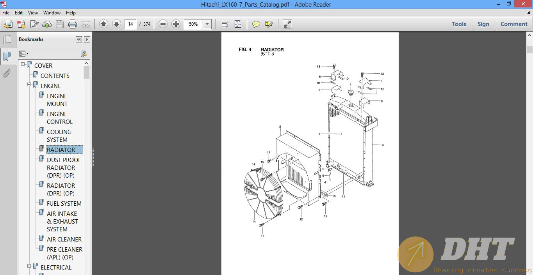Open the Comment pane
The image size is (533, 275).
[x=514, y=24]
